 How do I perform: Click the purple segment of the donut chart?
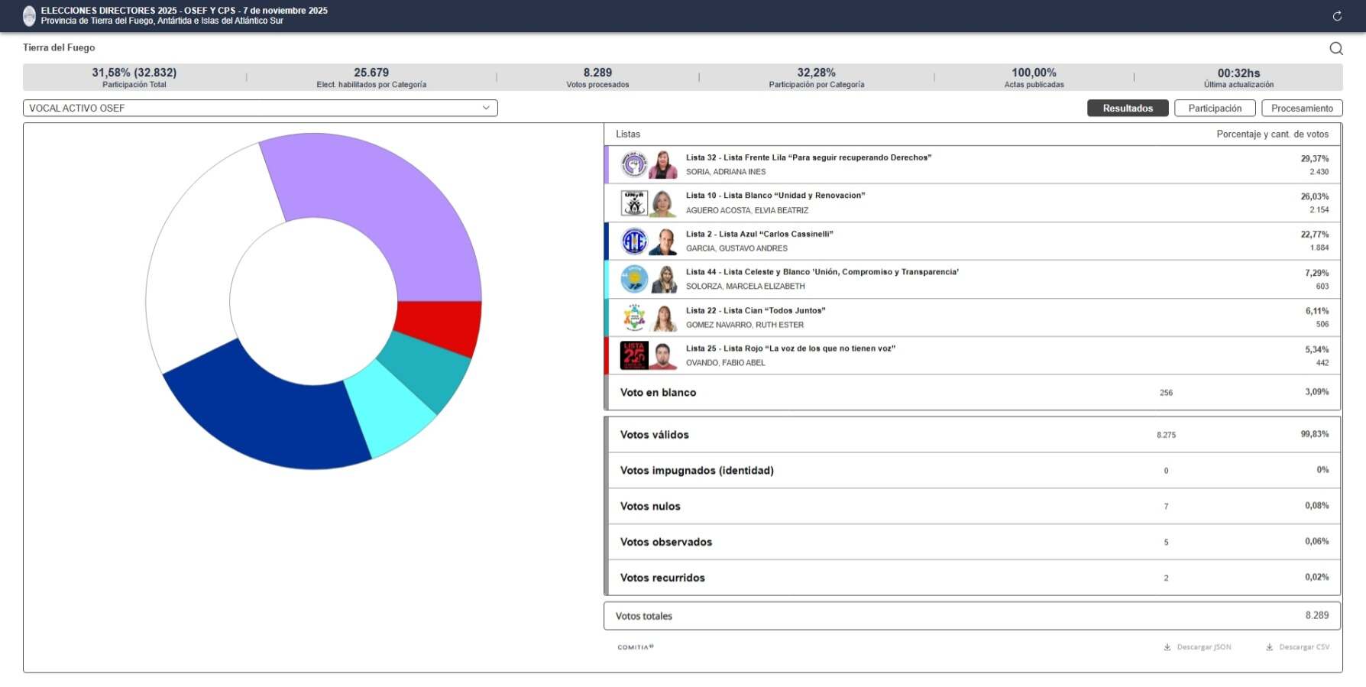(382, 199)
